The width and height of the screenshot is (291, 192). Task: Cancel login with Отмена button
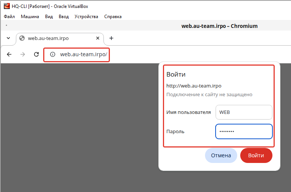pos(221,155)
